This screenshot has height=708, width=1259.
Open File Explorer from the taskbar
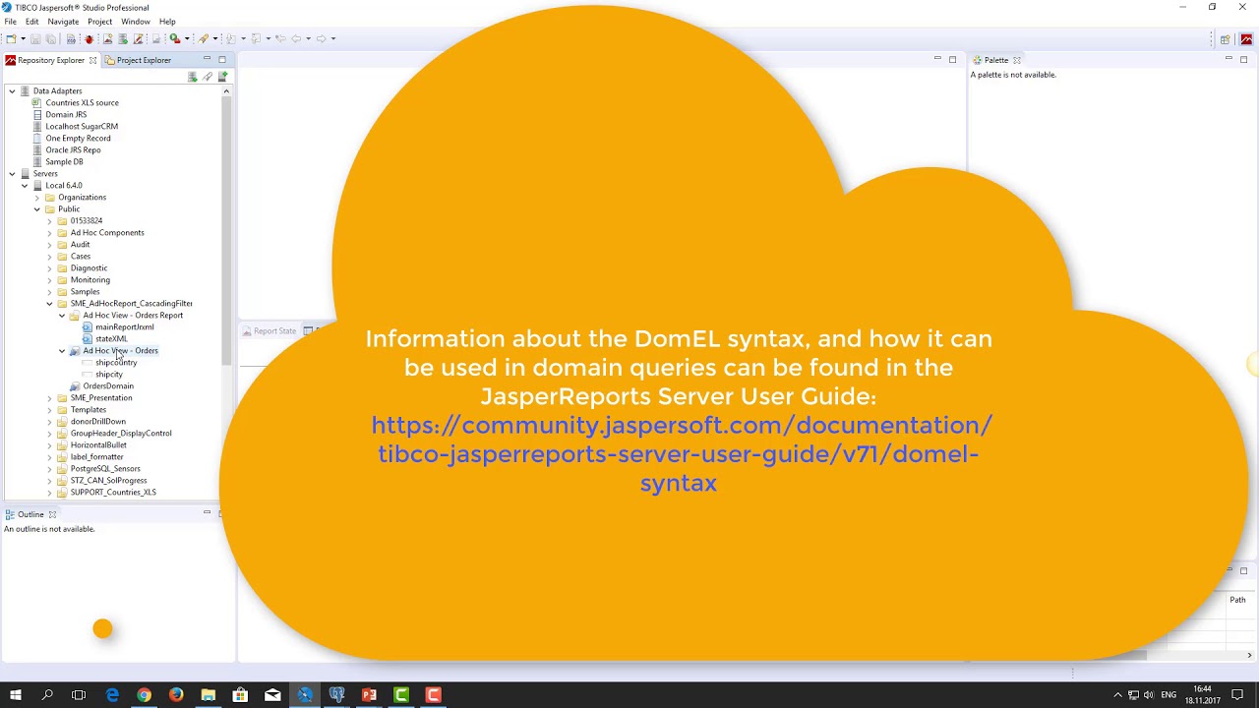(209, 695)
